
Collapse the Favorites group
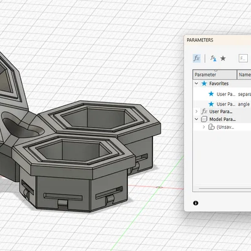coord(196,83)
